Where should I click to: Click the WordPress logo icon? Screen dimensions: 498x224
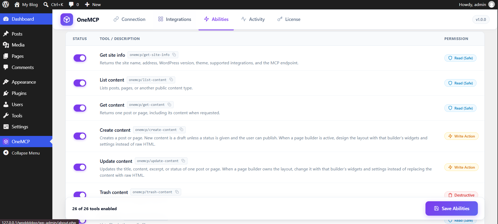pyautogui.click(x=5, y=4)
